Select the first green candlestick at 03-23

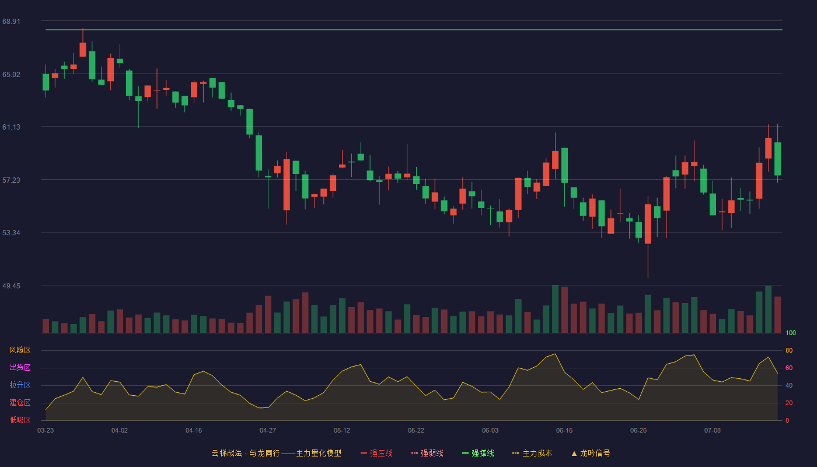coord(46,82)
